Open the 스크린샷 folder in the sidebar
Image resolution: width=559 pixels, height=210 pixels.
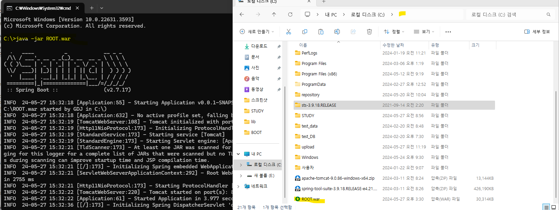coord(259,100)
